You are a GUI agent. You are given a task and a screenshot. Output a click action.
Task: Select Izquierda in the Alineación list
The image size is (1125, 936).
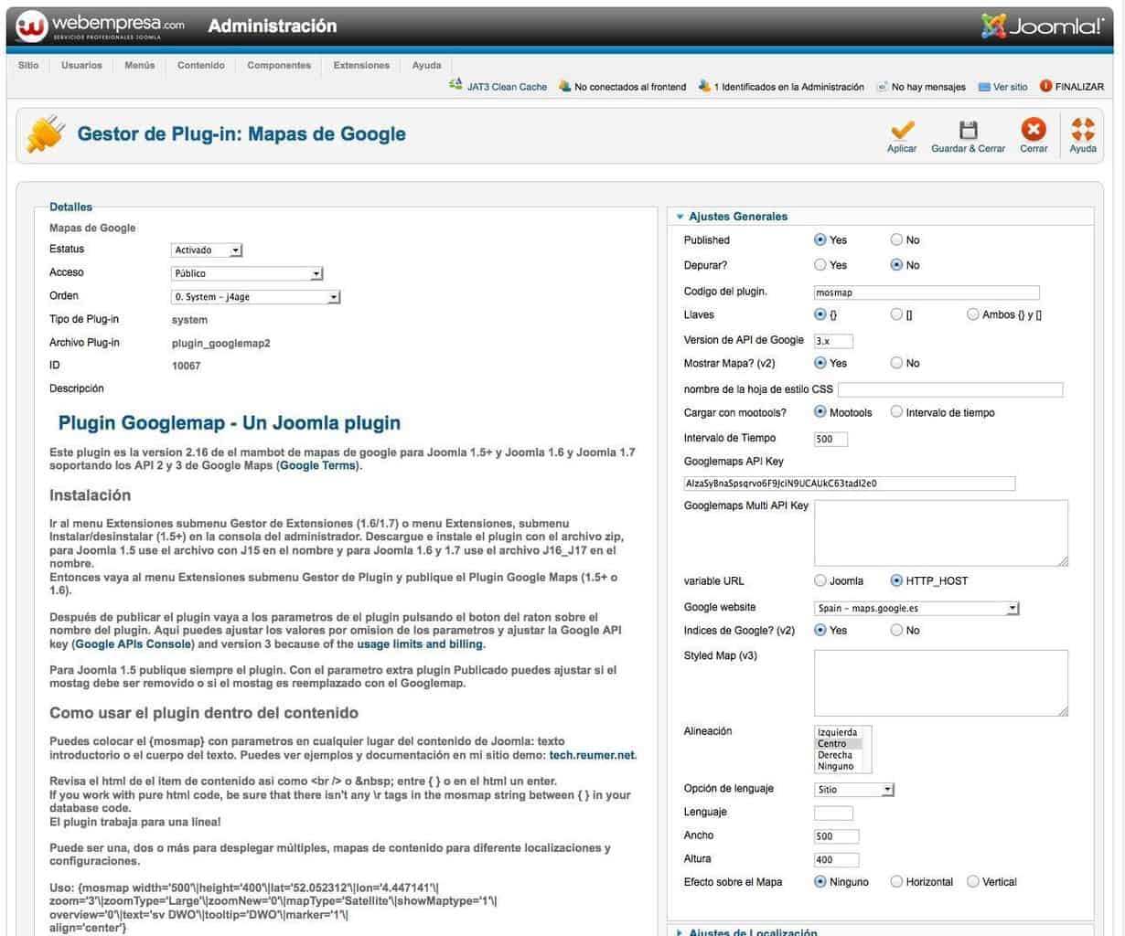pyautogui.click(x=838, y=732)
